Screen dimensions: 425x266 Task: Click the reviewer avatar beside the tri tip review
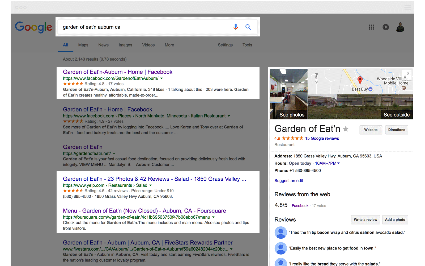pyautogui.click(x=281, y=232)
